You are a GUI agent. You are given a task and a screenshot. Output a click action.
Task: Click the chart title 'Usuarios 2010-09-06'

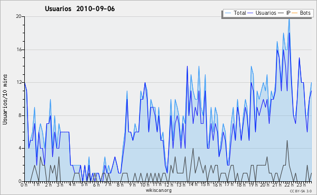(80, 9)
